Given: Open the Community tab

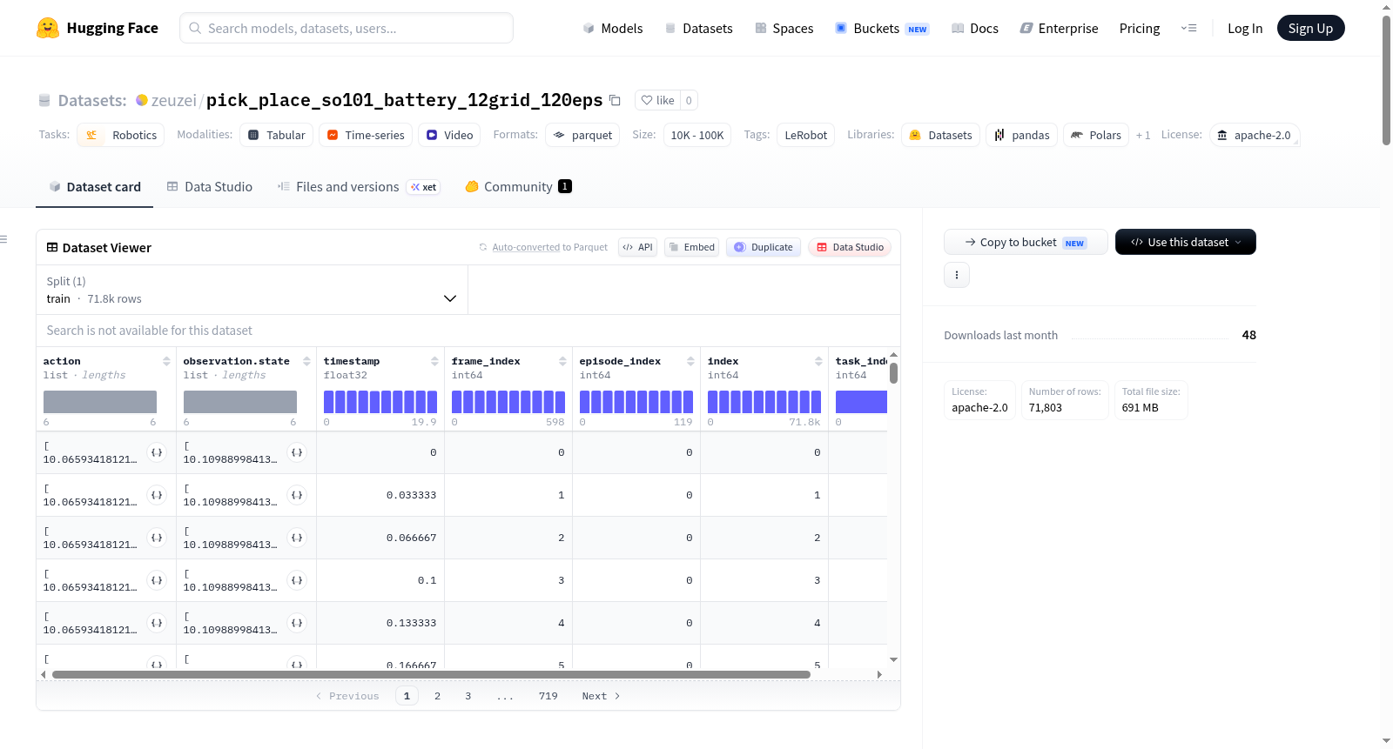Looking at the screenshot, I should coord(518,187).
